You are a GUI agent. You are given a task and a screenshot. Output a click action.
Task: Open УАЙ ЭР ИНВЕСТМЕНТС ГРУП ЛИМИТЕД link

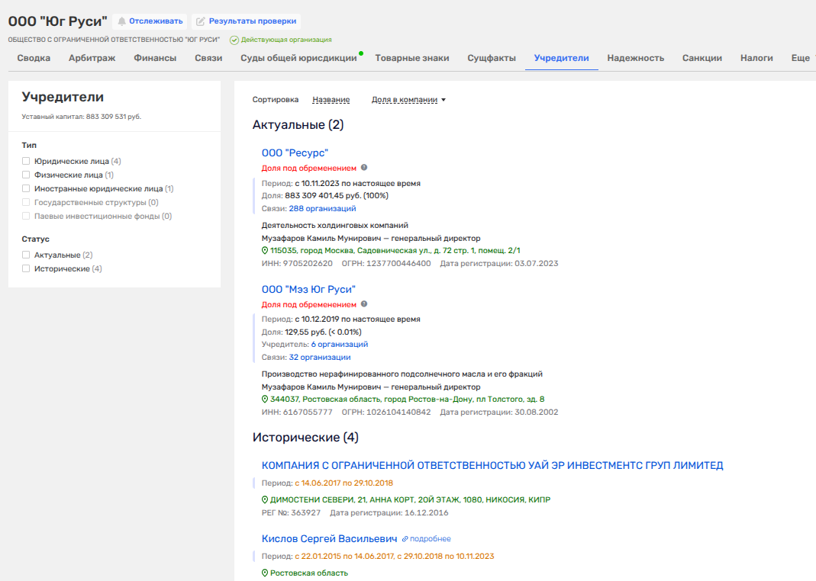(492, 465)
